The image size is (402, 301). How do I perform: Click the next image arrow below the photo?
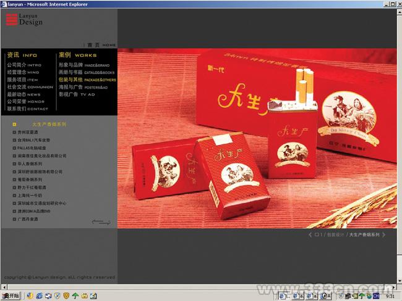[x=384, y=235]
